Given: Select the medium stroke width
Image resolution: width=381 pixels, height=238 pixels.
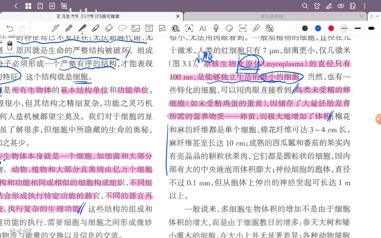Looking at the screenshot, I should tap(358, 28).
